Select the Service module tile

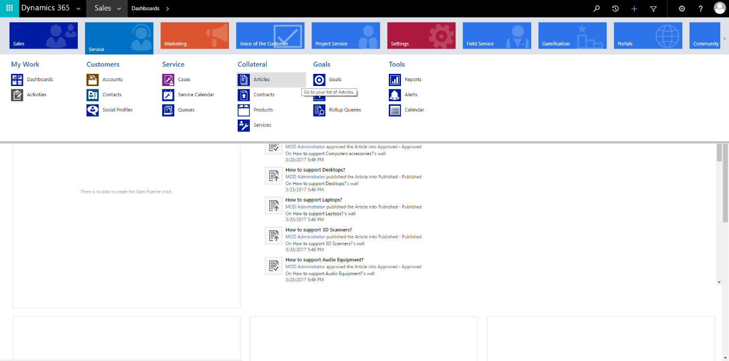pyautogui.click(x=119, y=38)
